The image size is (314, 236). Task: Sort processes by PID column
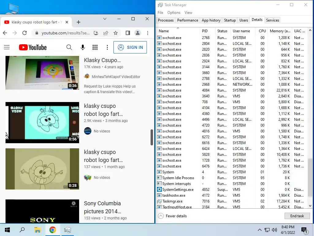pos(208,31)
